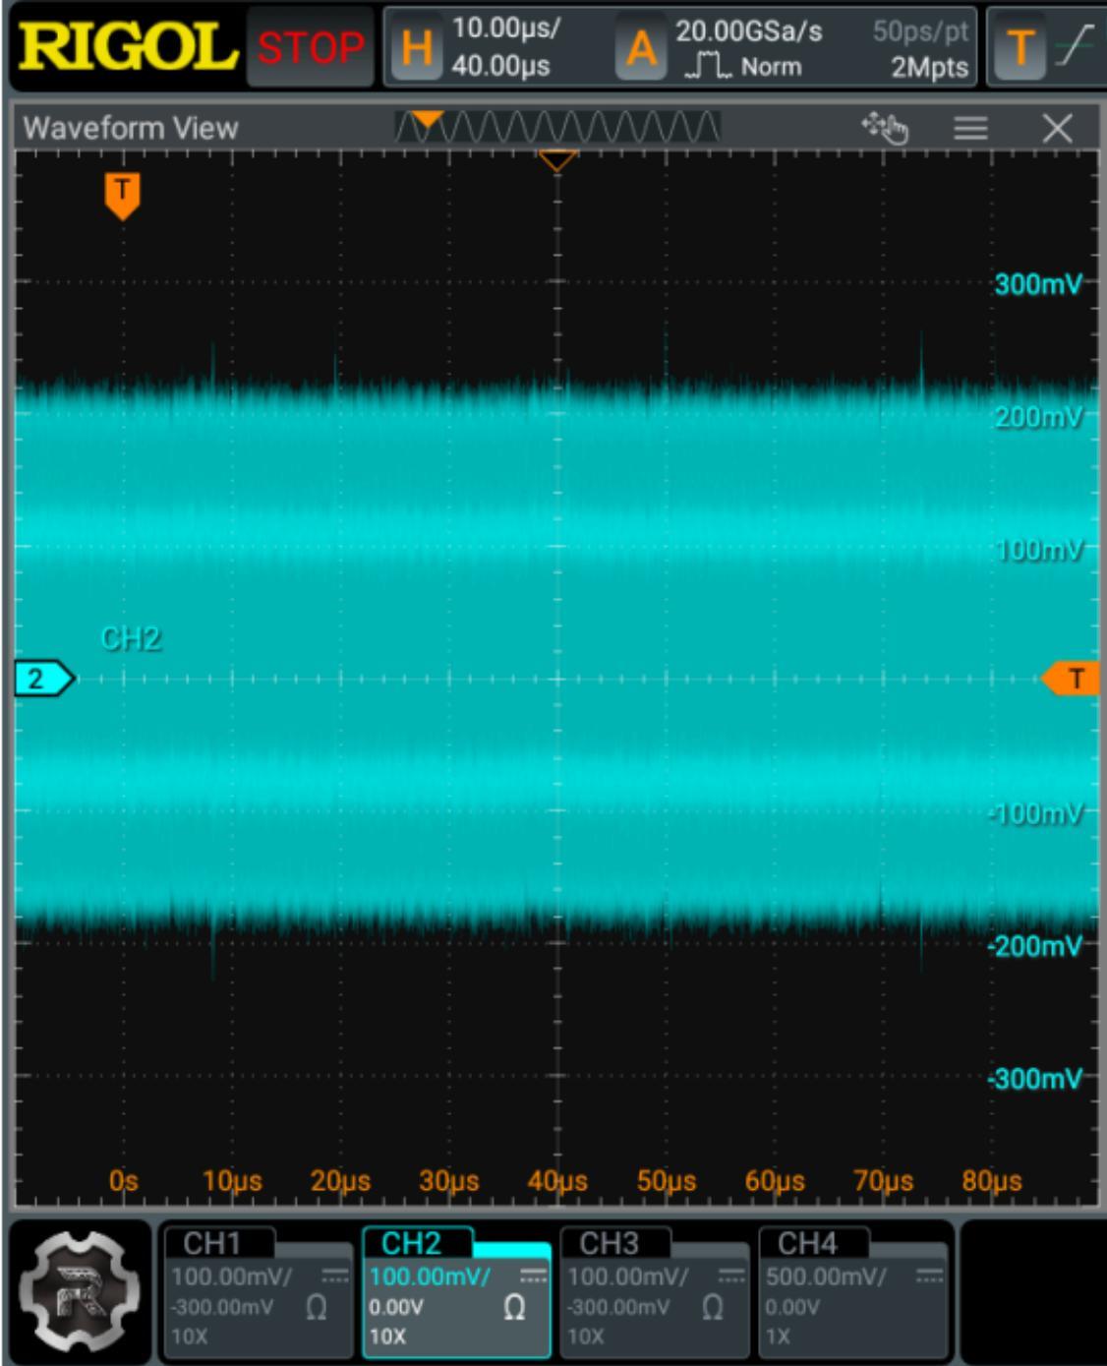Select the rising edge trigger slope icon
The height and width of the screenshot is (1366, 1107).
[x=1075, y=47]
